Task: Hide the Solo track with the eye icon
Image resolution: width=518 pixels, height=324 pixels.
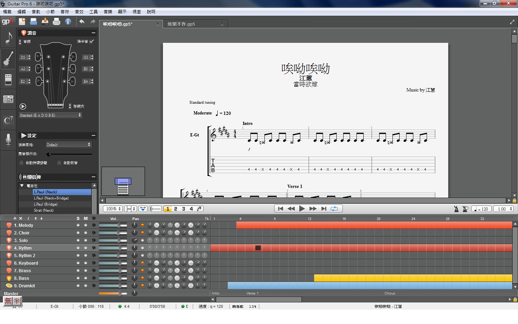Action: (94, 240)
